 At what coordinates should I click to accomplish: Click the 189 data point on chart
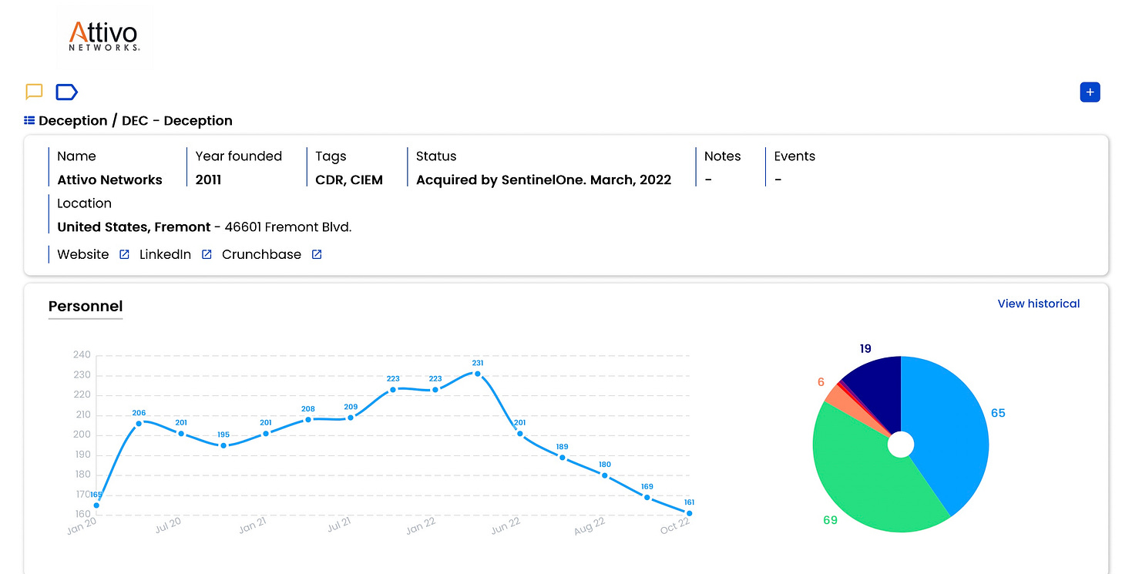(563, 458)
